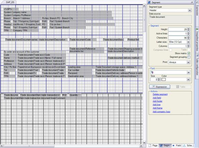Open the Segment type dropdown

[190, 10]
